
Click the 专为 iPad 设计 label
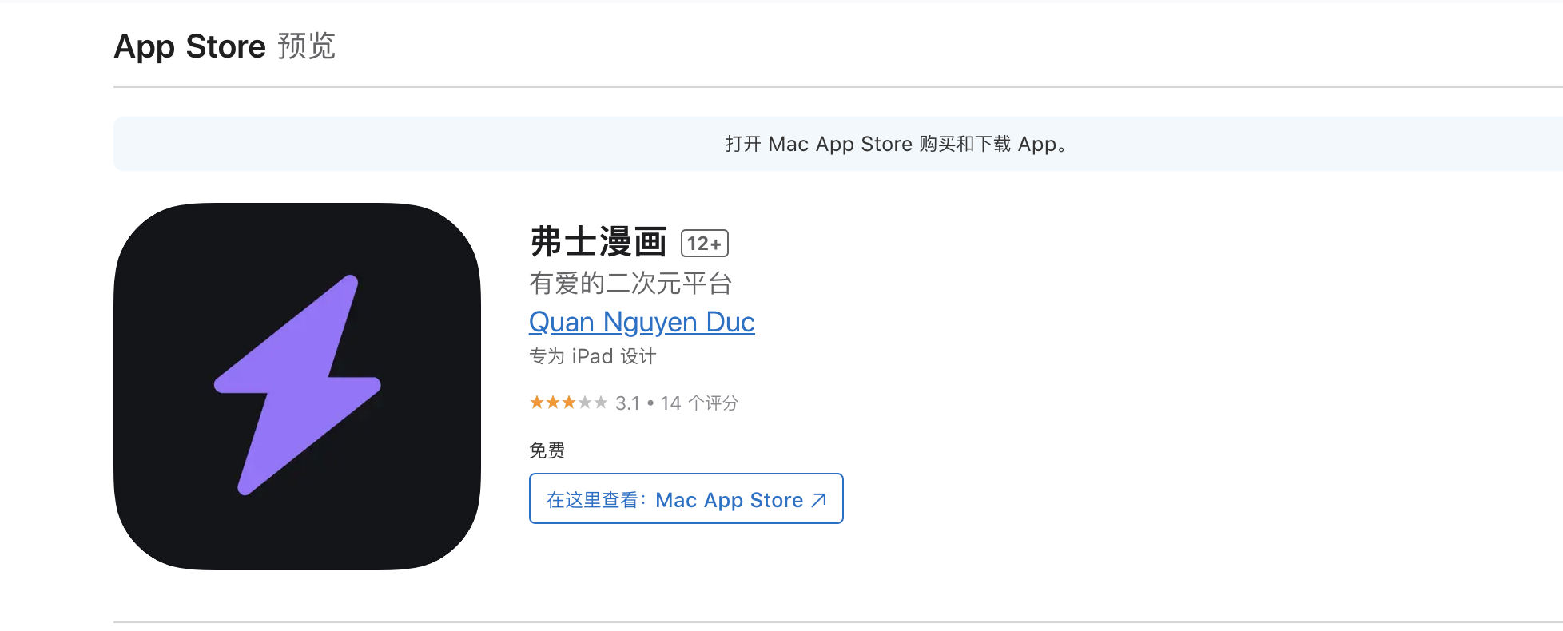[x=592, y=356]
